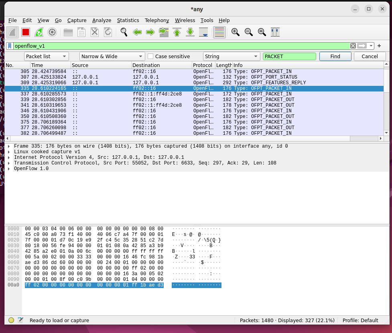Start capture with the shark fin icon
392x333 pixels.
(x=12, y=32)
